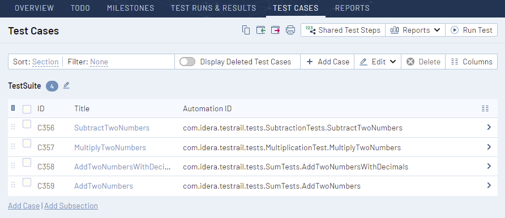Click the export test cases icon

click(275, 30)
